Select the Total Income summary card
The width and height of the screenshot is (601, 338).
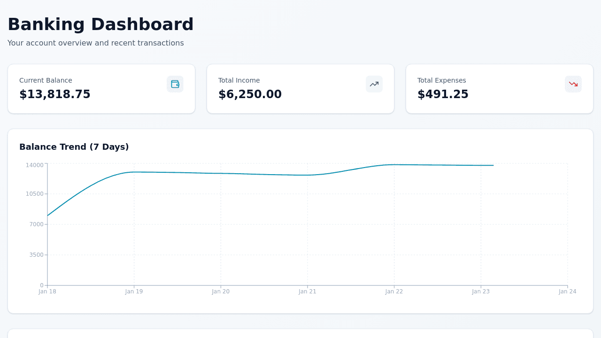pyautogui.click(x=300, y=88)
